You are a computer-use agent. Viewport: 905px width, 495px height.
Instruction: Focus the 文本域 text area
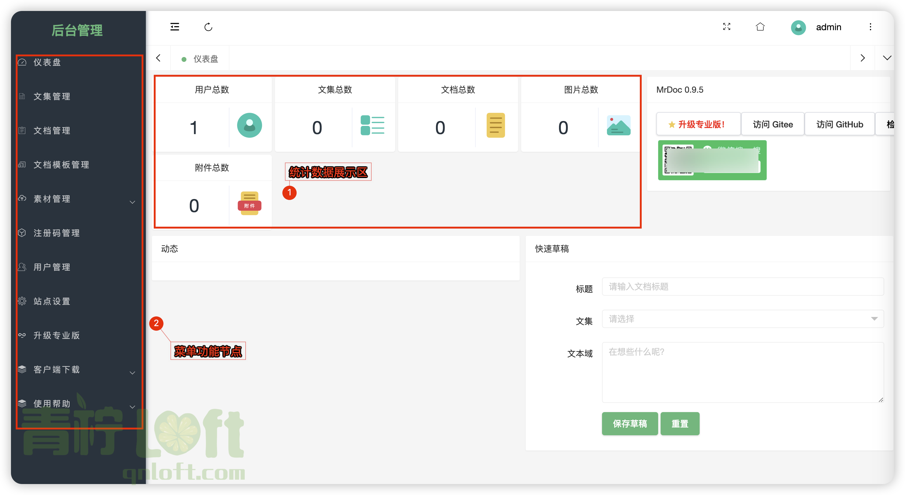click(x=743, y=372)
